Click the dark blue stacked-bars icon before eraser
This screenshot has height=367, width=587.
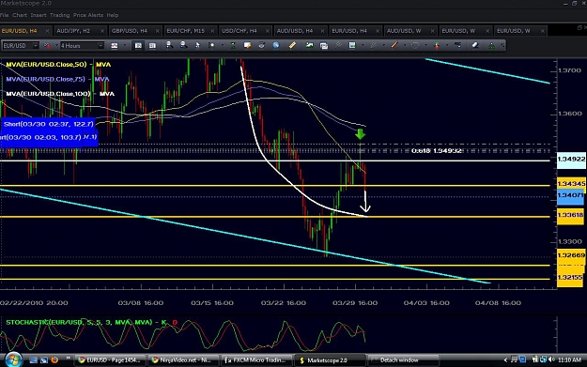click(x=457, y=45)
